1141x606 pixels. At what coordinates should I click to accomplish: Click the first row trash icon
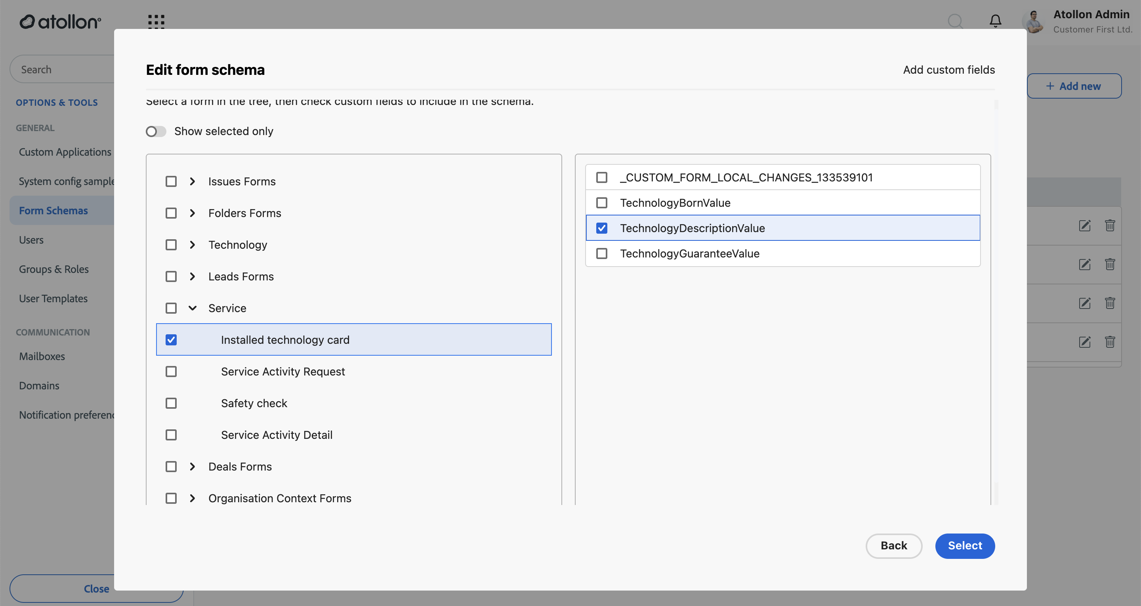pyautogui.click(x=1110, y=225)
